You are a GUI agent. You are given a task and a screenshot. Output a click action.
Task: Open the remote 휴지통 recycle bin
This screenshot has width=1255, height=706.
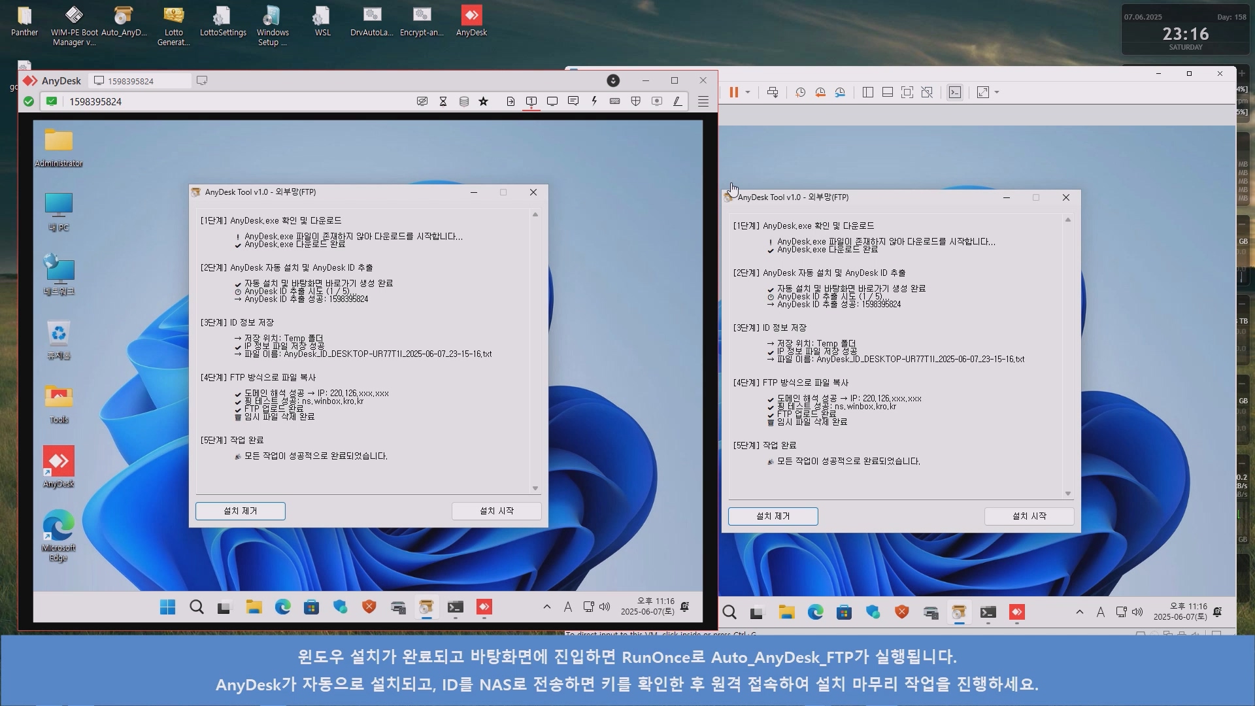(59, 340)
